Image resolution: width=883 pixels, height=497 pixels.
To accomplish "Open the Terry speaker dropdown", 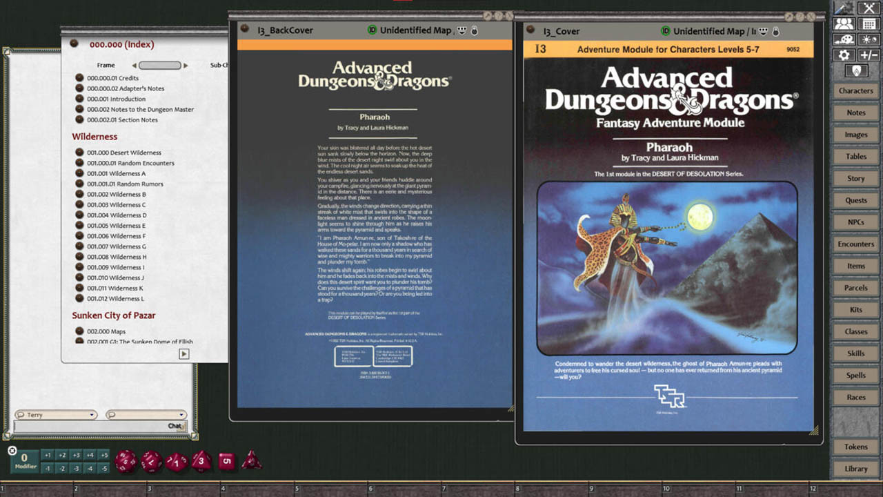I will (x=56, y=415).
